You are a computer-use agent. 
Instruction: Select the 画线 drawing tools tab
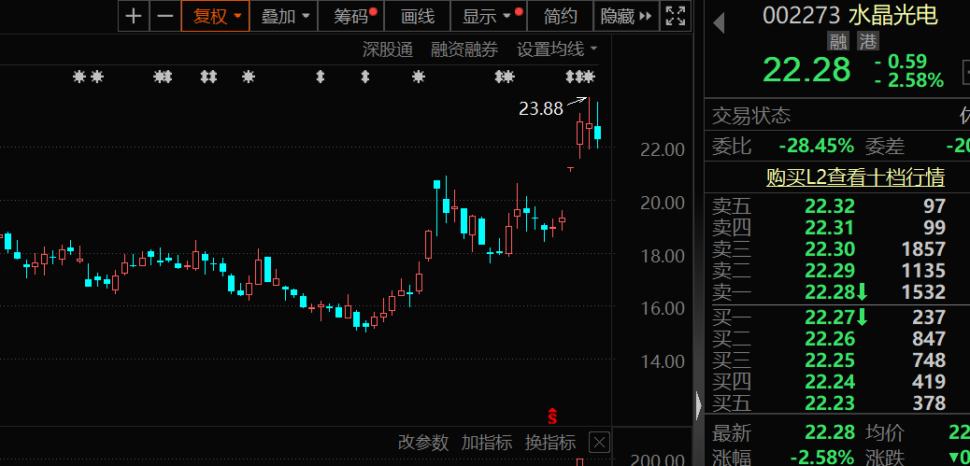(418, 16)
